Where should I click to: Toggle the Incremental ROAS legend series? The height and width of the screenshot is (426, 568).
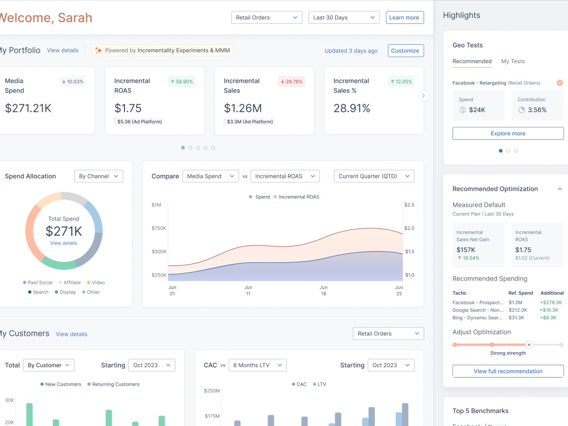296,197
